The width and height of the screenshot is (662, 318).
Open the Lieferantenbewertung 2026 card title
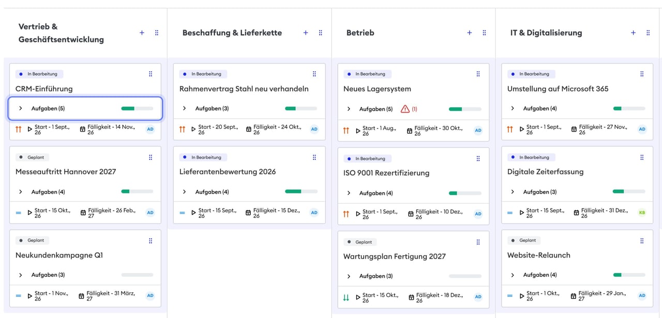pyautogui.click(x=228, y=172)
